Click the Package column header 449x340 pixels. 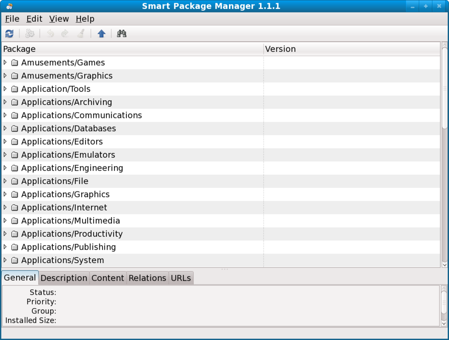coord(132,49)
